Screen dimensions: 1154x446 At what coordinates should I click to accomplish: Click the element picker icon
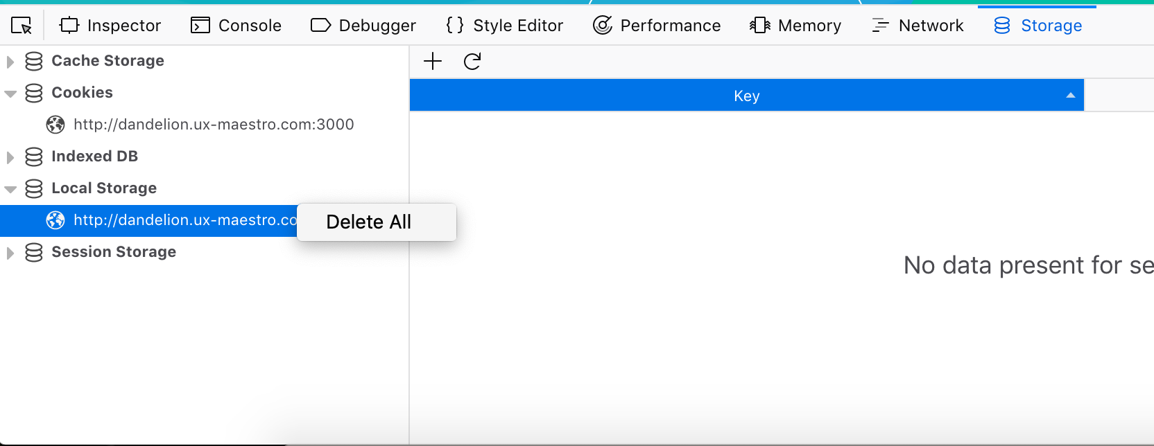tap(21, 25)
